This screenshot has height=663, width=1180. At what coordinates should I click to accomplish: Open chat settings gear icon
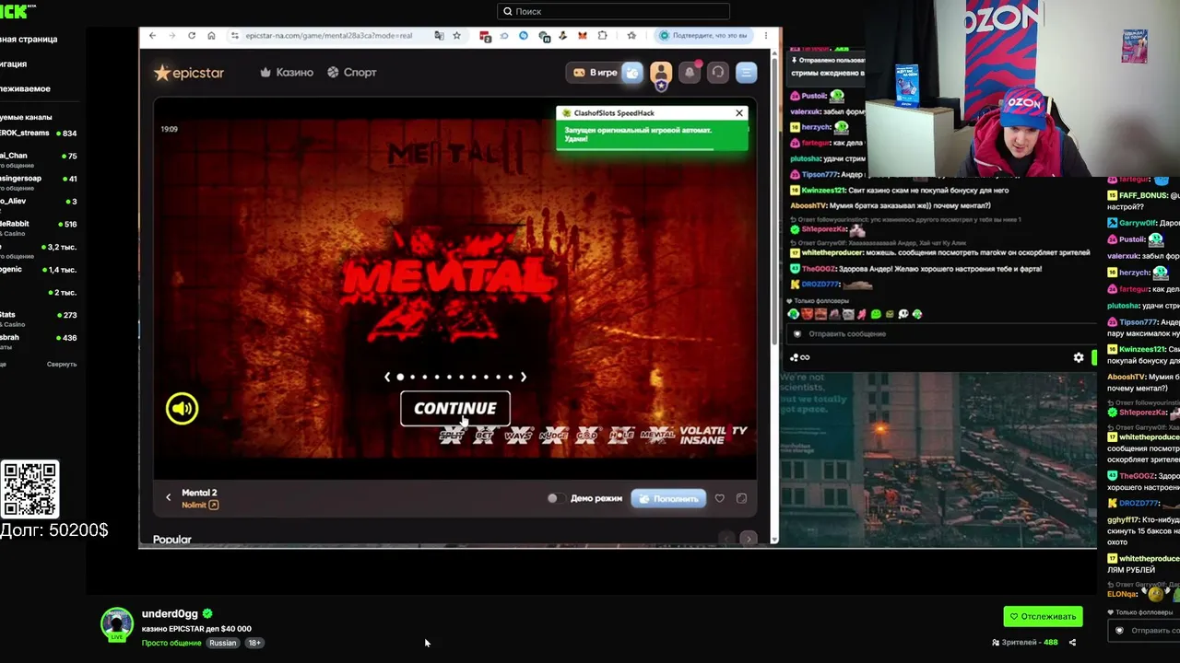pos(1079,357)
